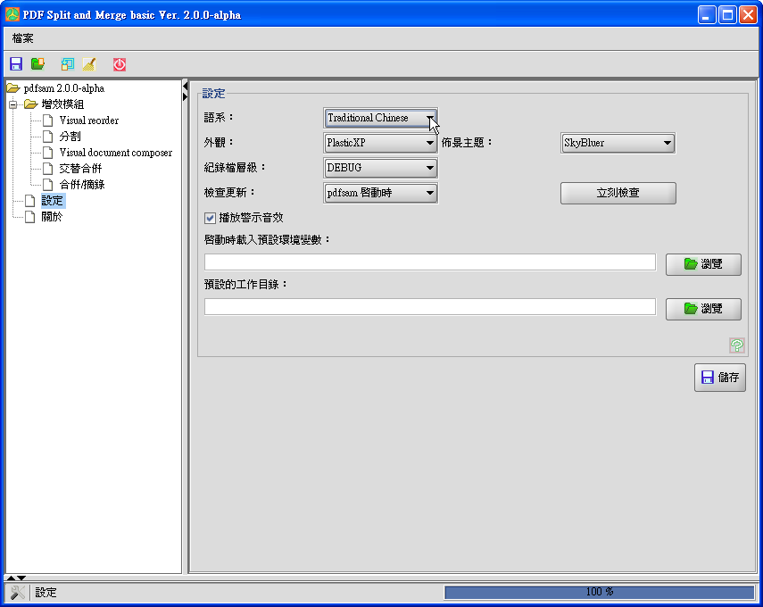Select 分割 module in the tree
The height and width of the screenshot is (607, 763).
(x=70, y=137)
